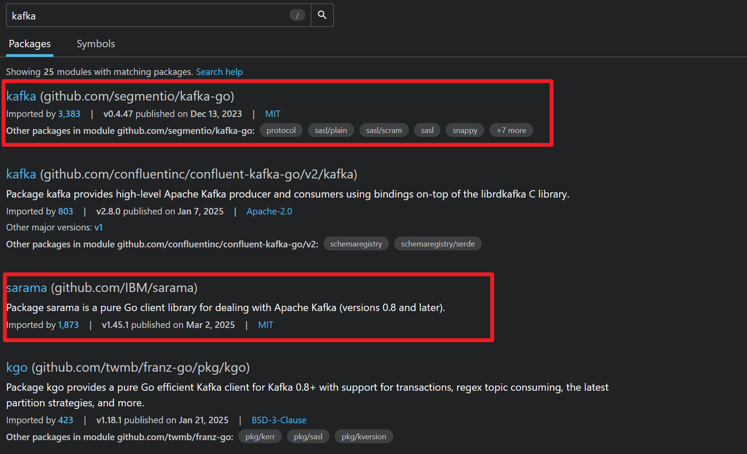Open MIT license for segmentio kafka-go
747x454 pixels.
(273, 114)
